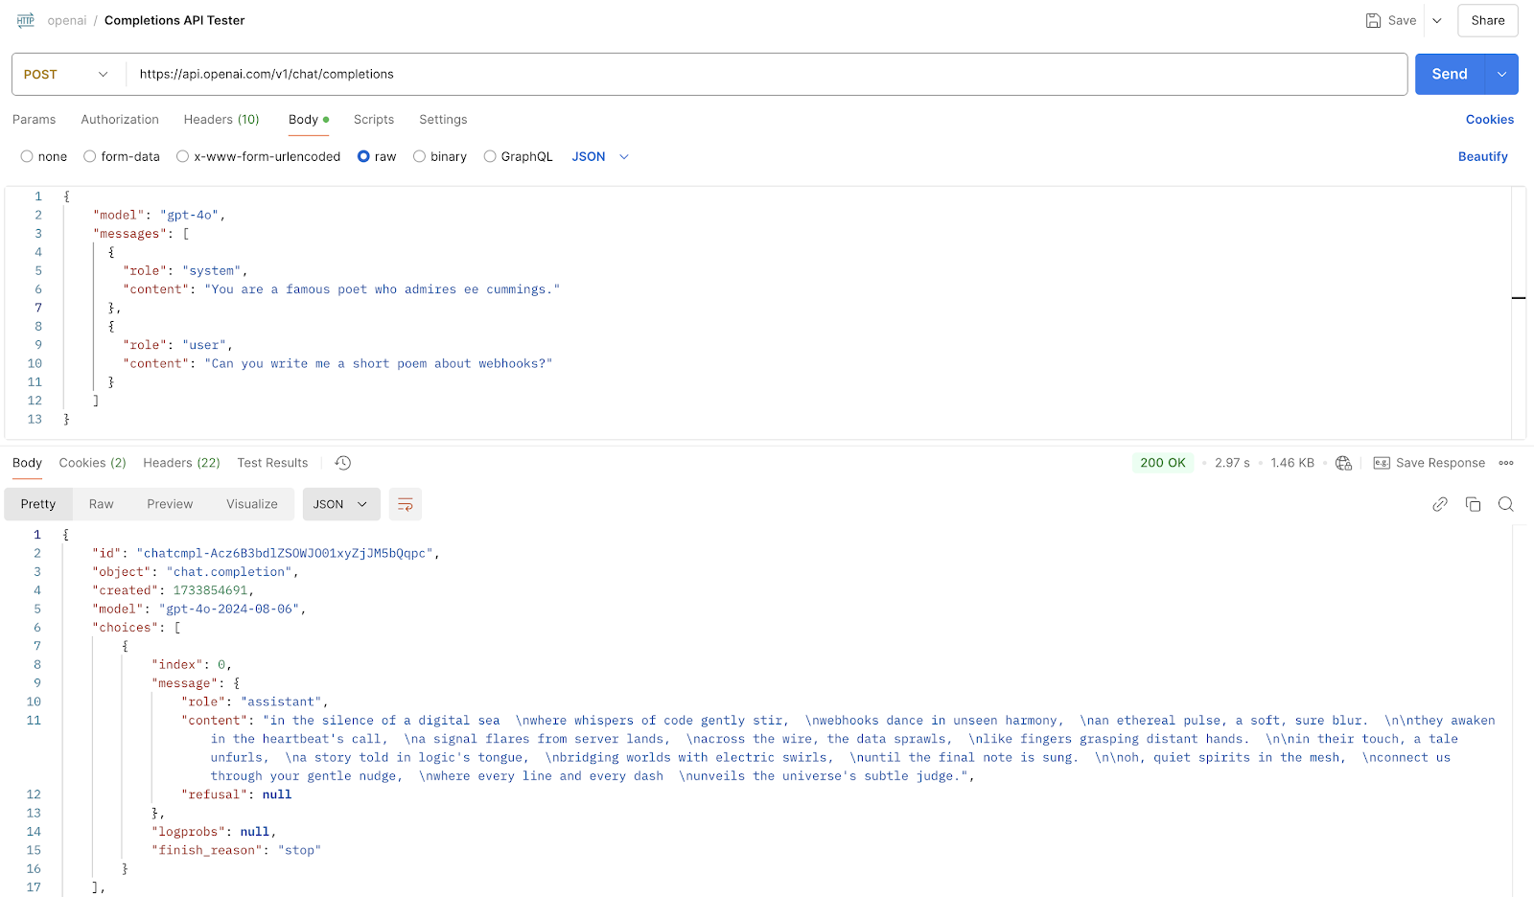1534x897 pixels.
Task: Switch to the Authorization tab
Action: (119, 119)
